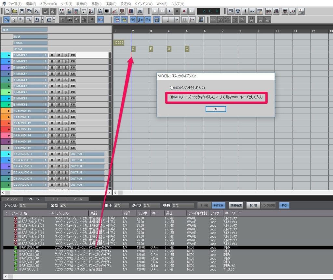Start playback with play button
Screen dimensions: 333x280
[x=169, y=11]
